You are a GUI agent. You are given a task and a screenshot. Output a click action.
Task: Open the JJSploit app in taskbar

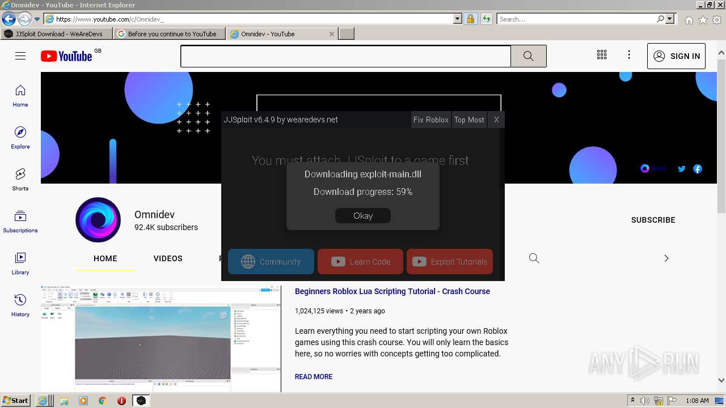tap(141, 401)
